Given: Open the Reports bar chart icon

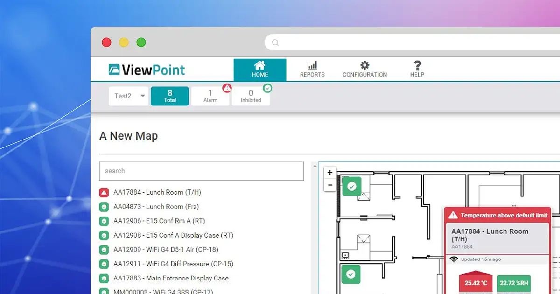Looking at the screenshot, I should (312, 65).
